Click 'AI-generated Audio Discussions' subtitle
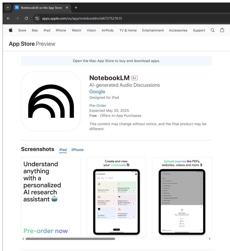This screenshot has width=230, height=251. (124, 85)
